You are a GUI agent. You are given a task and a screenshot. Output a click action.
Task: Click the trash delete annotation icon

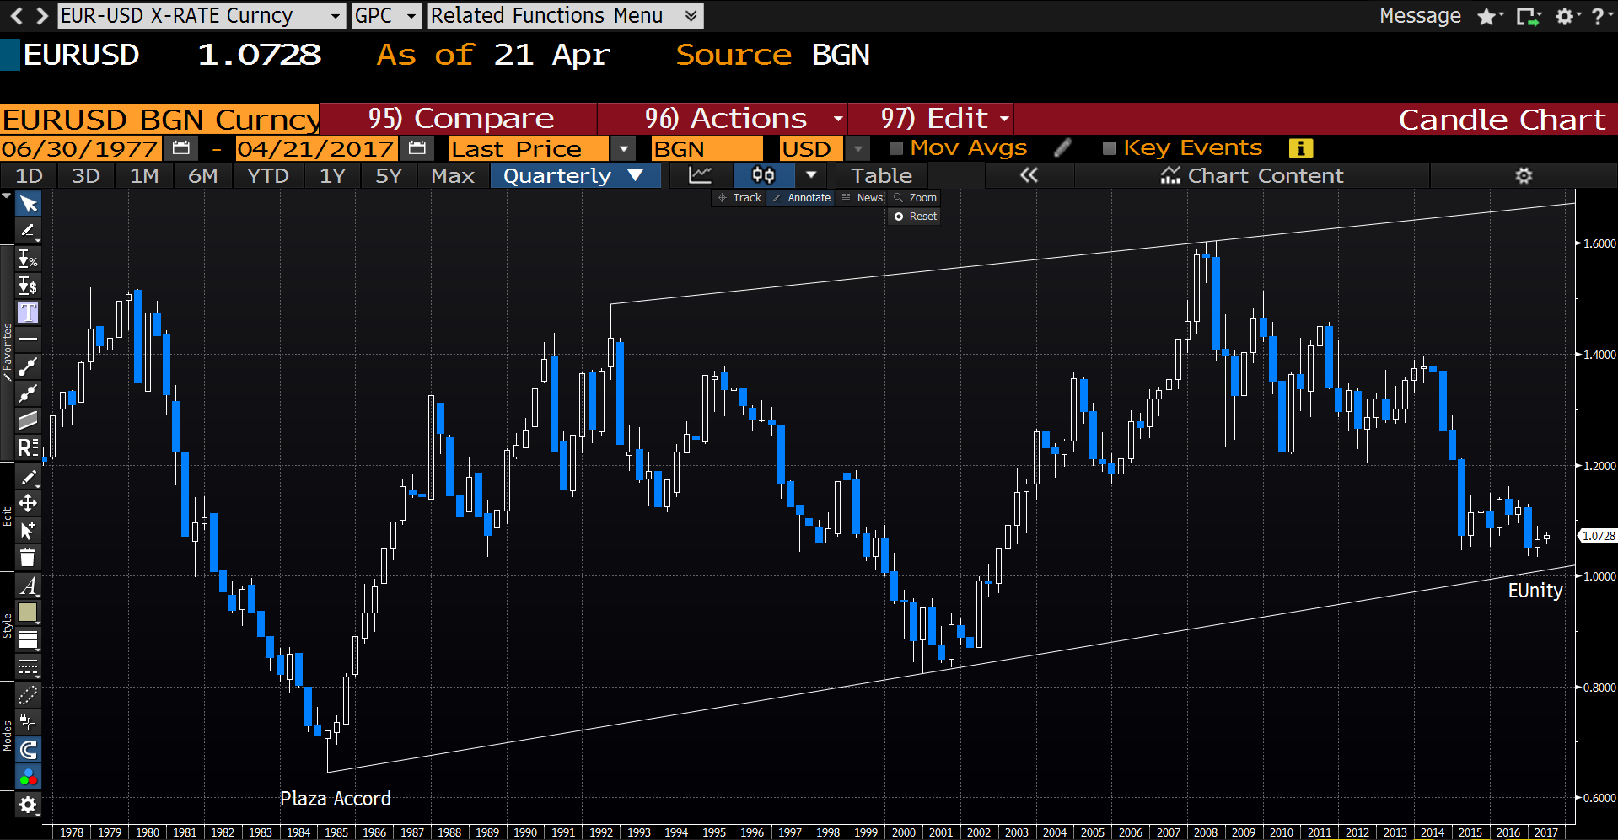28,557
